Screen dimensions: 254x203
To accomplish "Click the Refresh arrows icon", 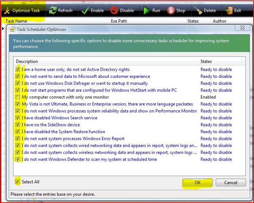I will click(53, 11).
